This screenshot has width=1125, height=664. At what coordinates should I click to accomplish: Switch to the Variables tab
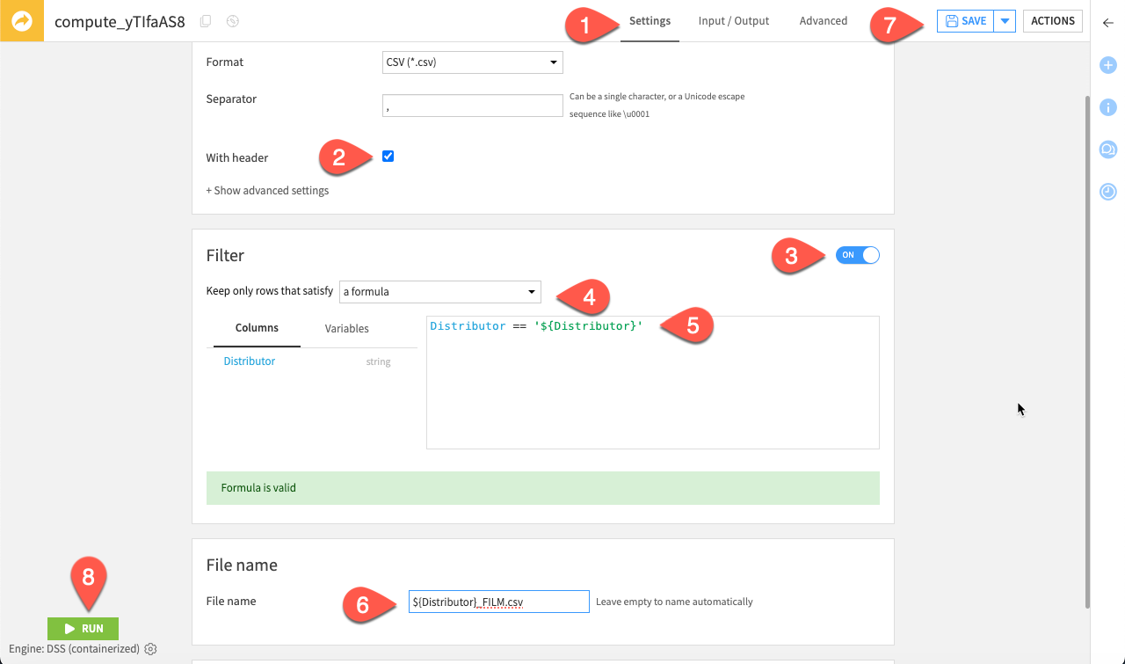[345, 328]
